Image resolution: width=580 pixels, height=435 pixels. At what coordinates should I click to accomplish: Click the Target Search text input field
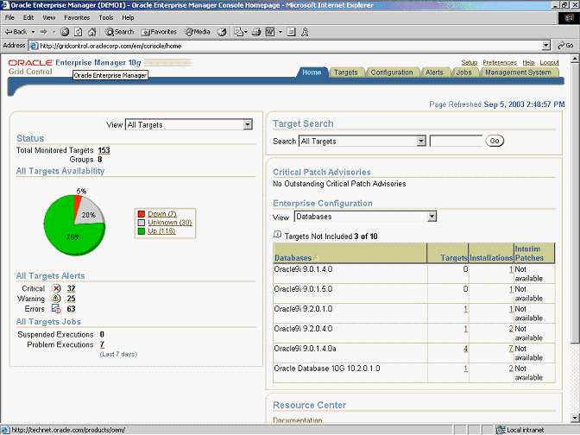click(455, 141)
